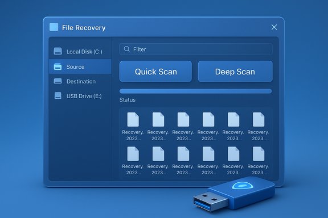Click the drive icon beside Local Disk (C:)
Screen dimensions: 328x218
(x=58, y=51)
